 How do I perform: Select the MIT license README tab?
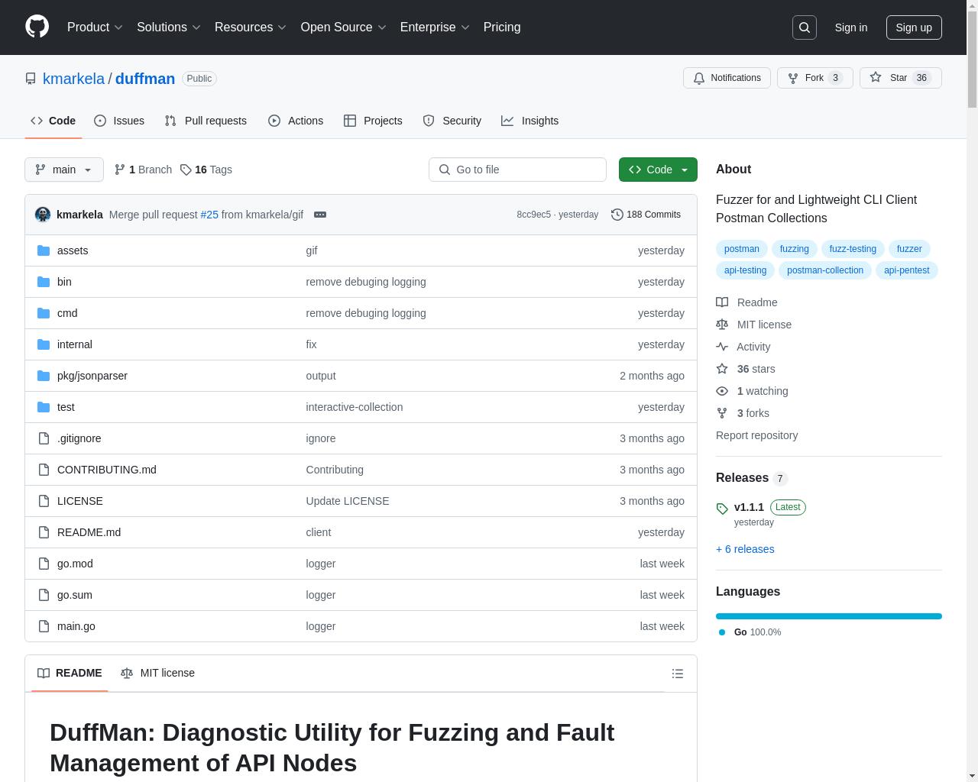(158, 673)
